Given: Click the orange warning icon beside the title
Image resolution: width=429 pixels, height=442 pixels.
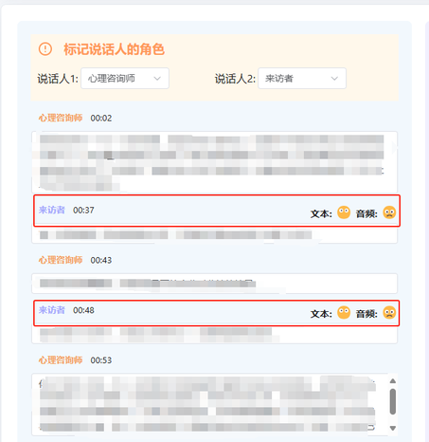Looking at the screenshot, I should click(x=45, y=49).
